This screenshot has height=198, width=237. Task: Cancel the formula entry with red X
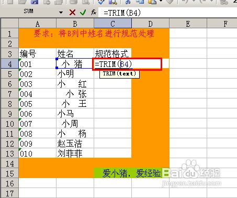coord(72,13)
